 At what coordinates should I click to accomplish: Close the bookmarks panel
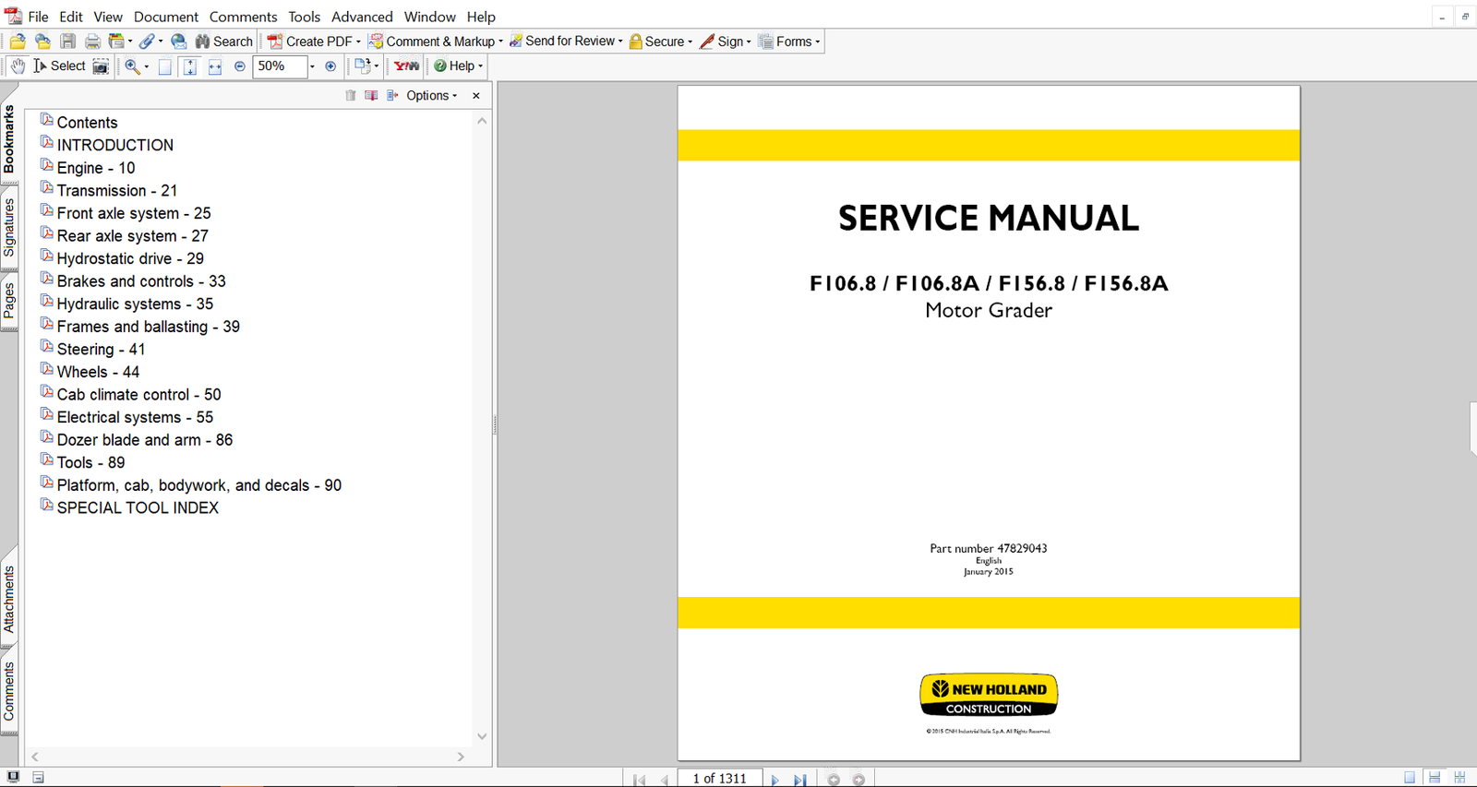476,96
